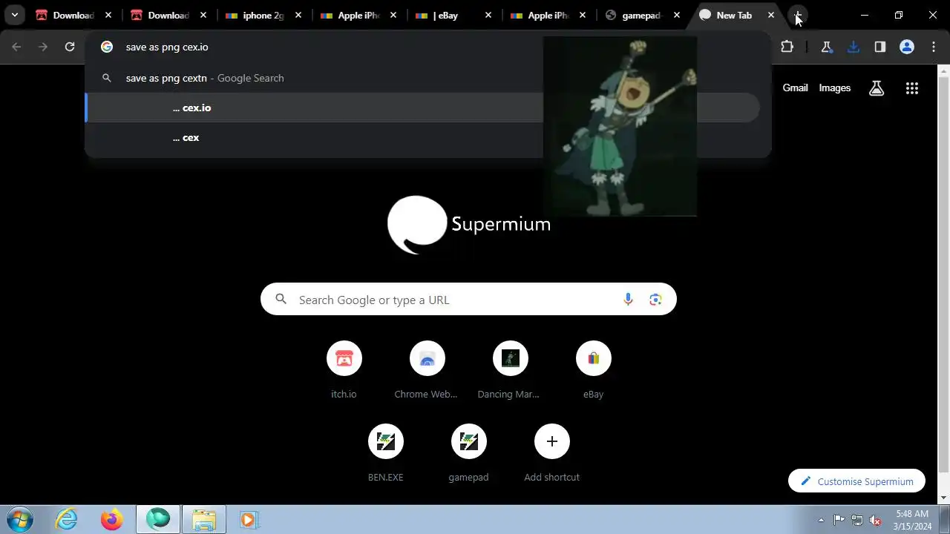Select the New Tab tab
This screenshot has width=950, height=534.
[735, 15]
